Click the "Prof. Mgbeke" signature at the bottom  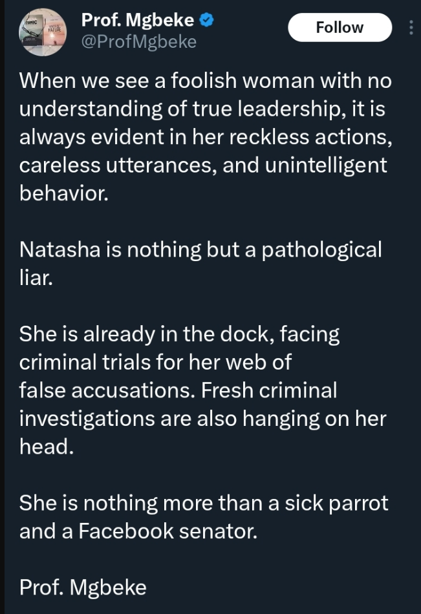83,587
